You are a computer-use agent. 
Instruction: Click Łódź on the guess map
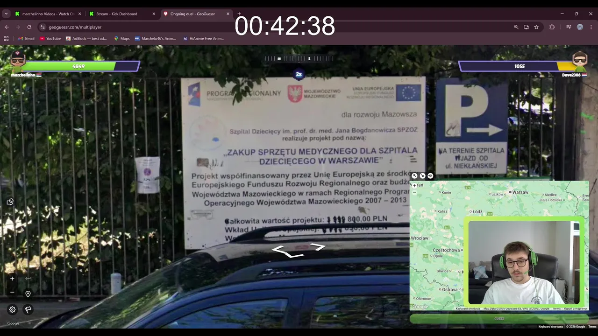[x=477, y=212]
